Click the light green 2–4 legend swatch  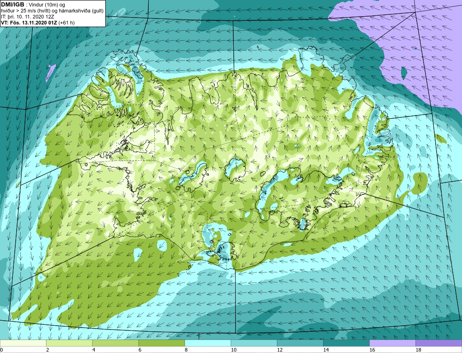(69, 343)
